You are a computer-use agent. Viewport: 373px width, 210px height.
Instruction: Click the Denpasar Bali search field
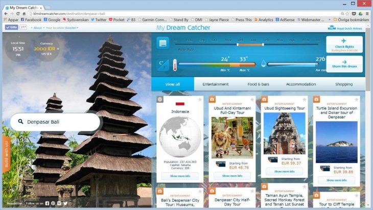pos(55,122)
